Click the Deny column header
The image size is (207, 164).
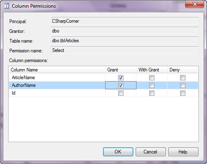[183, 70]
